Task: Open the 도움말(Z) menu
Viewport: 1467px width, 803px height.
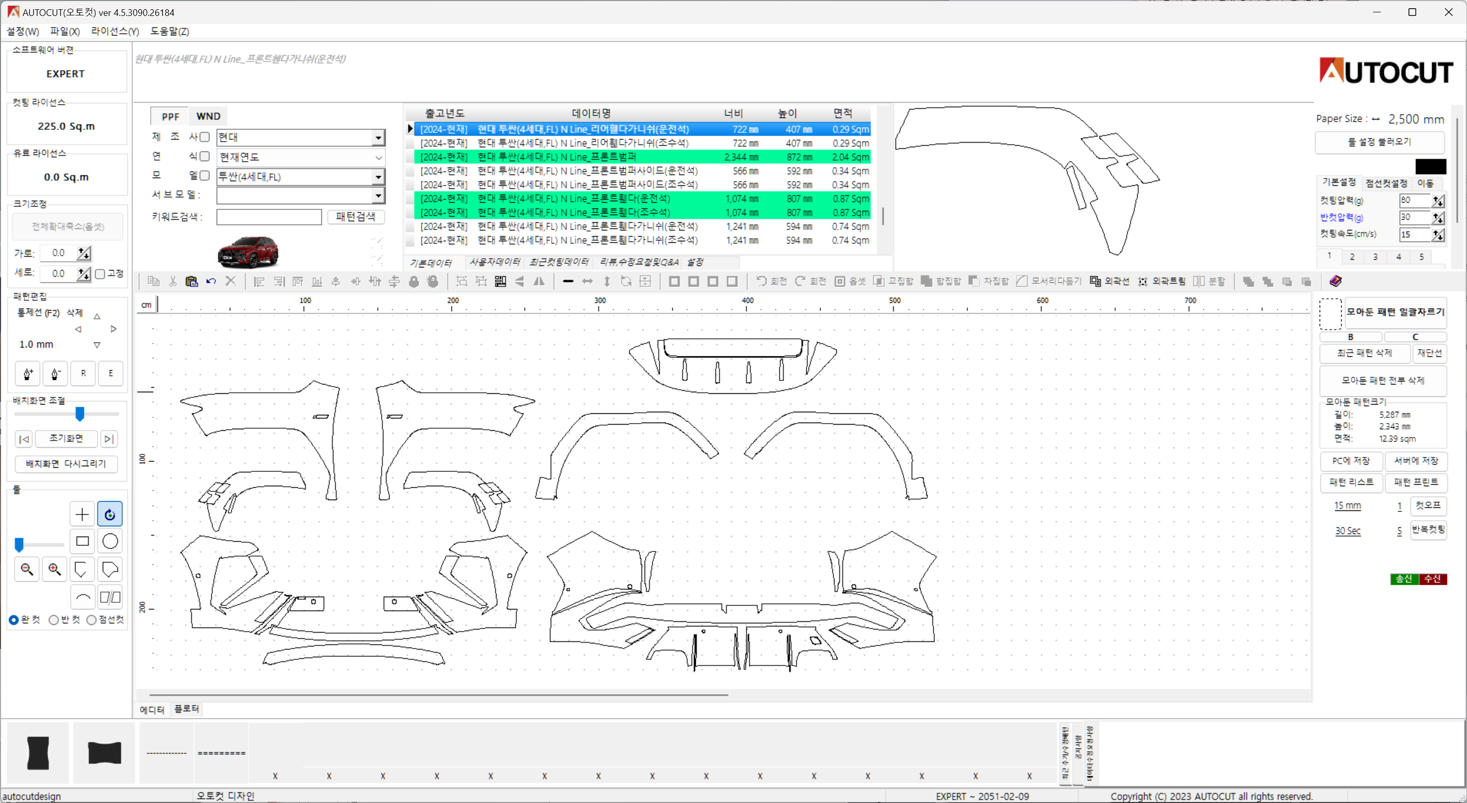Action: tap(170, 31)
